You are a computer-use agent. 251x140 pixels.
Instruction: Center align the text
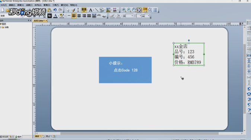point(79,16)
